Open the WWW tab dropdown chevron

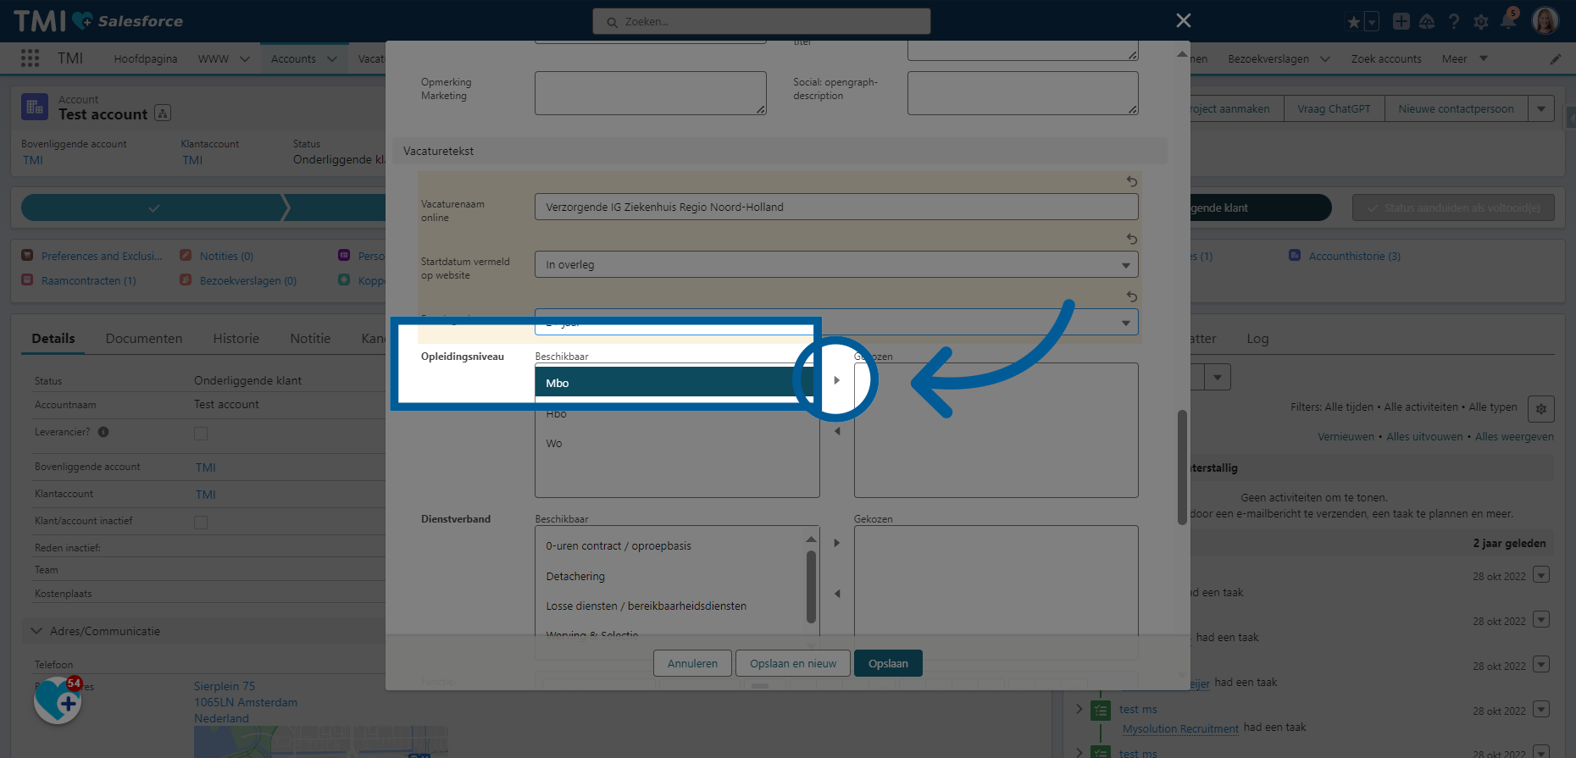point(245,59)
